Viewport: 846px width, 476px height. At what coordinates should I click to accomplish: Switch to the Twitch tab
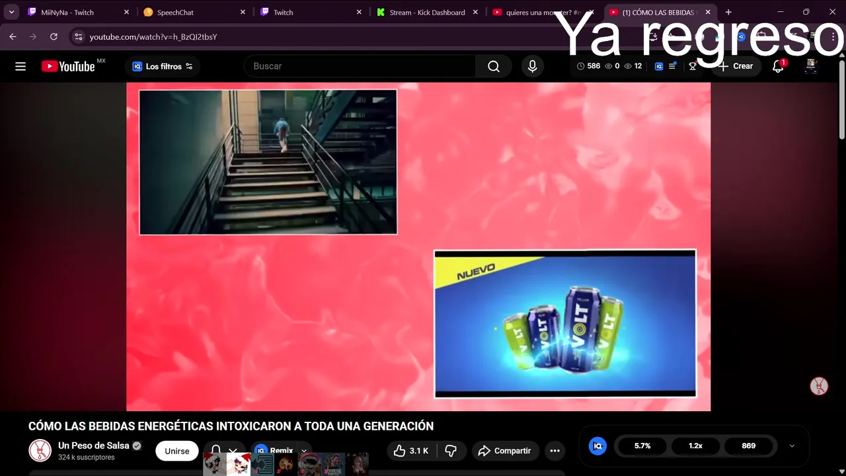tap(311, 12)
